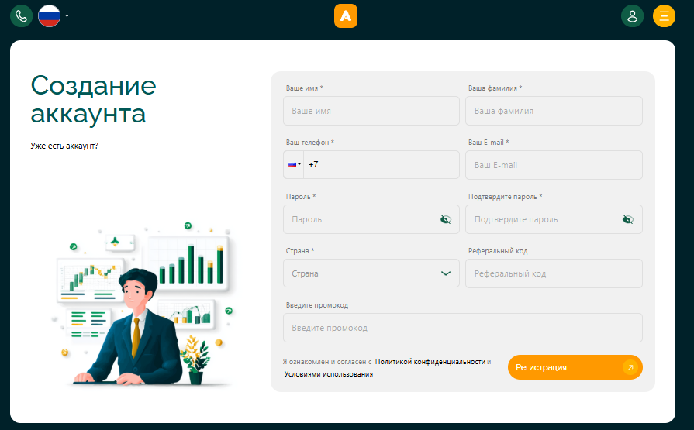694x430 pixels.
Task: Click the businessman illustration image
Action: pos(144,304)
